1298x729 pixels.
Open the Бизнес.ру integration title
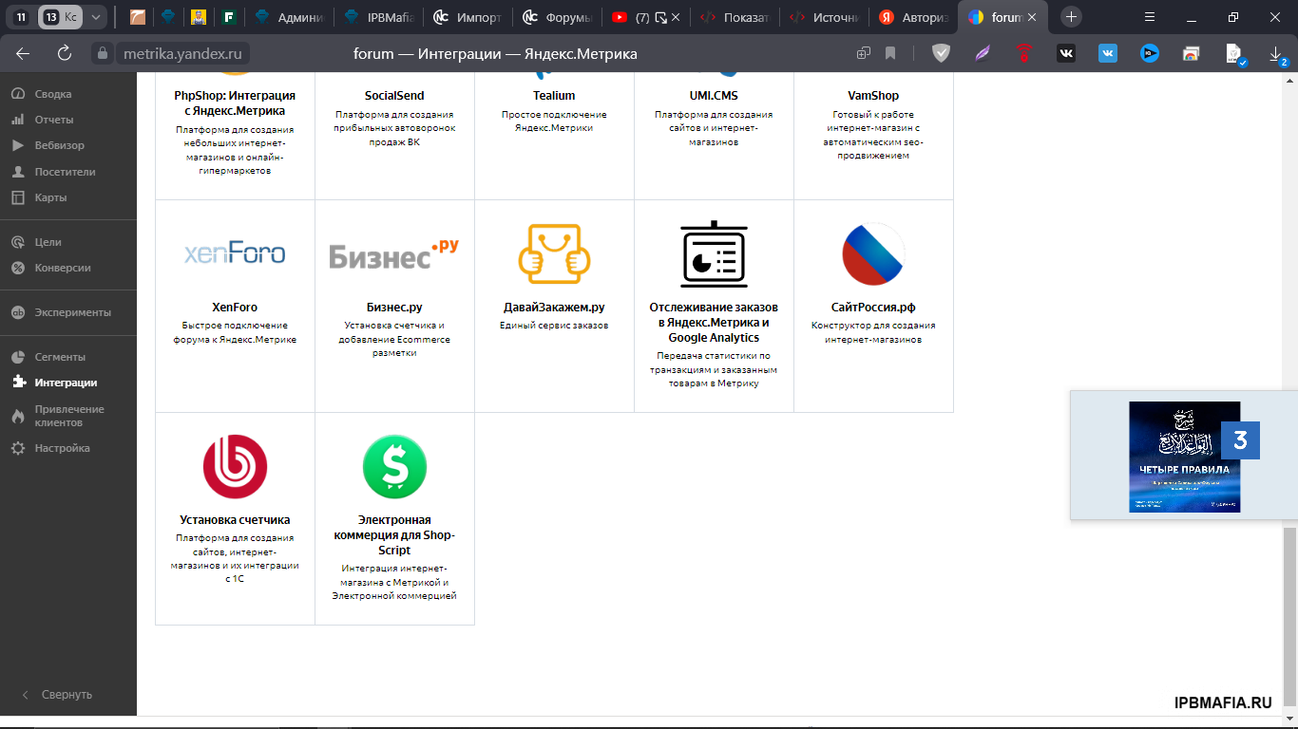click(x=394, y=308)
